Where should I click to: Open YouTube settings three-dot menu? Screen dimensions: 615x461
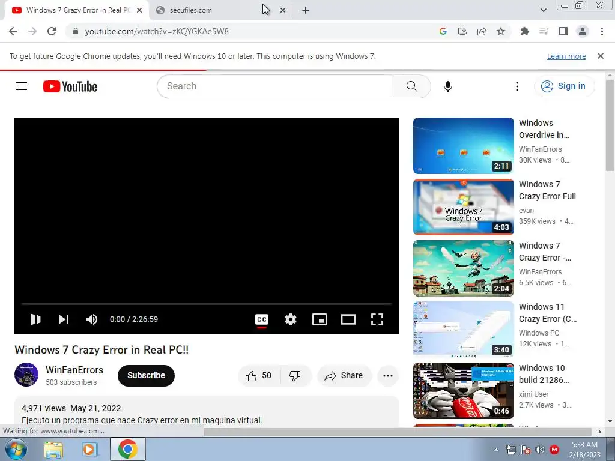(x=517, y=86)
